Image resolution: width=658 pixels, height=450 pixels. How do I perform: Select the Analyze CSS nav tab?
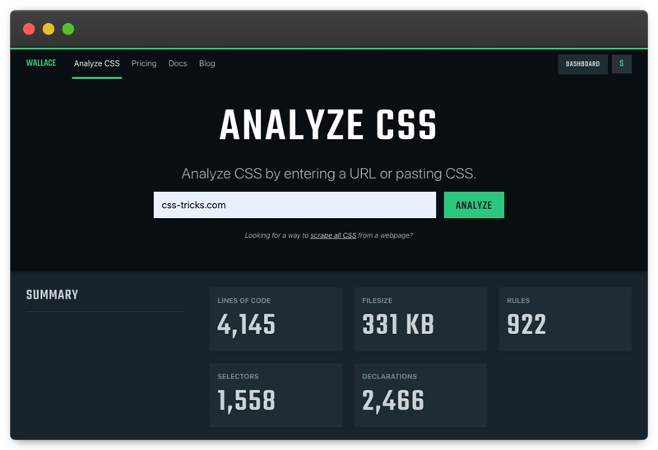click(x=97, y=63)
